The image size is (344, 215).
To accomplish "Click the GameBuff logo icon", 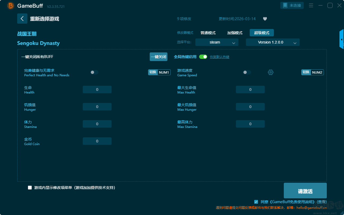I will [x=11, y=6].
